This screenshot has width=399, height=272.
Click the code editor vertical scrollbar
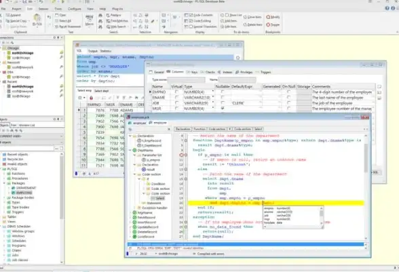point(366,187)
